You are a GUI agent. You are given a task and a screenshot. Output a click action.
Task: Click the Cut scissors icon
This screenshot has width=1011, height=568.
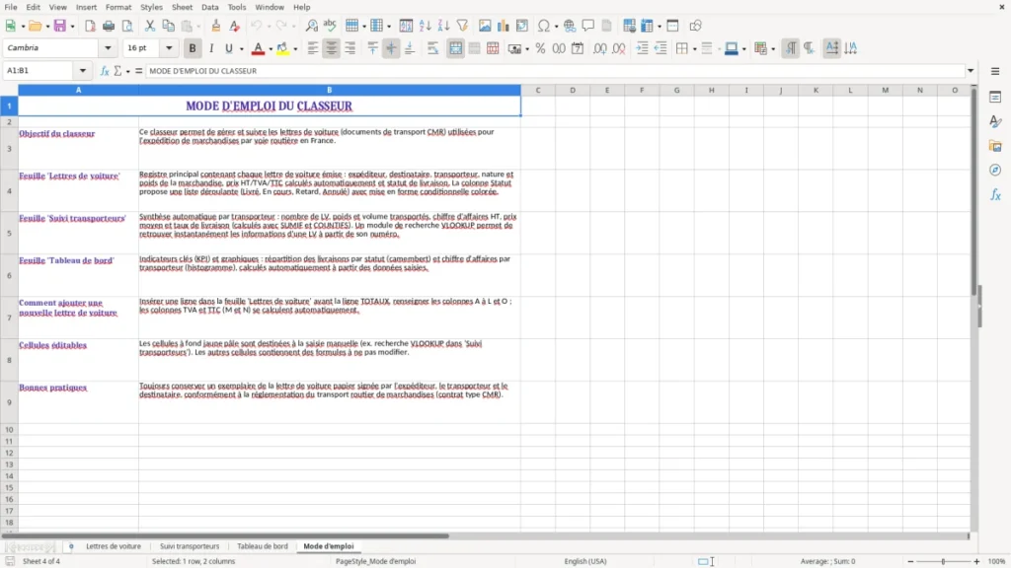150,26
